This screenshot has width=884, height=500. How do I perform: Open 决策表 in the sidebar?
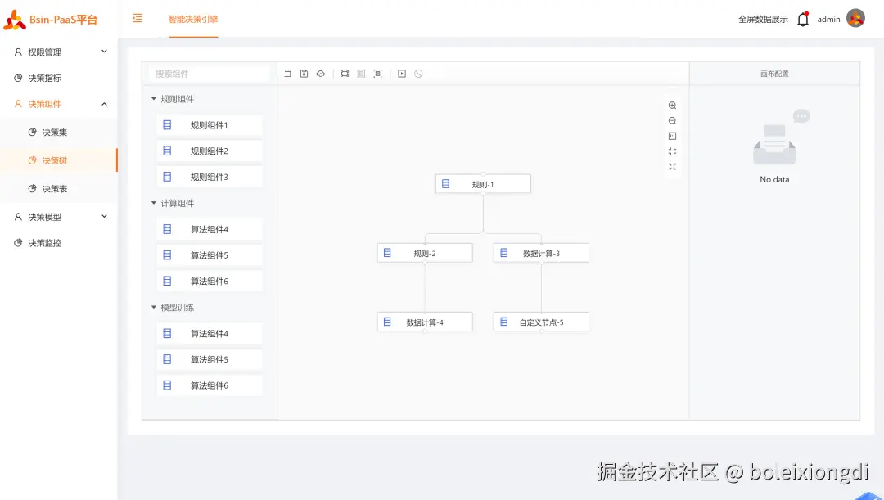pos(59,188)
